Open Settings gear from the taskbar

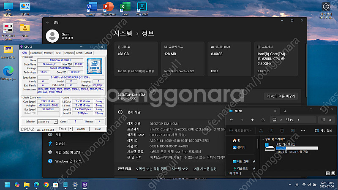(x=75, y=185)
